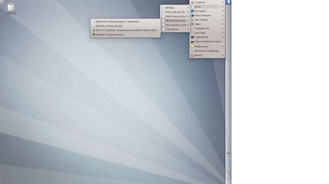
Task: Click the red Выход power icon
Action: (192, 55)
